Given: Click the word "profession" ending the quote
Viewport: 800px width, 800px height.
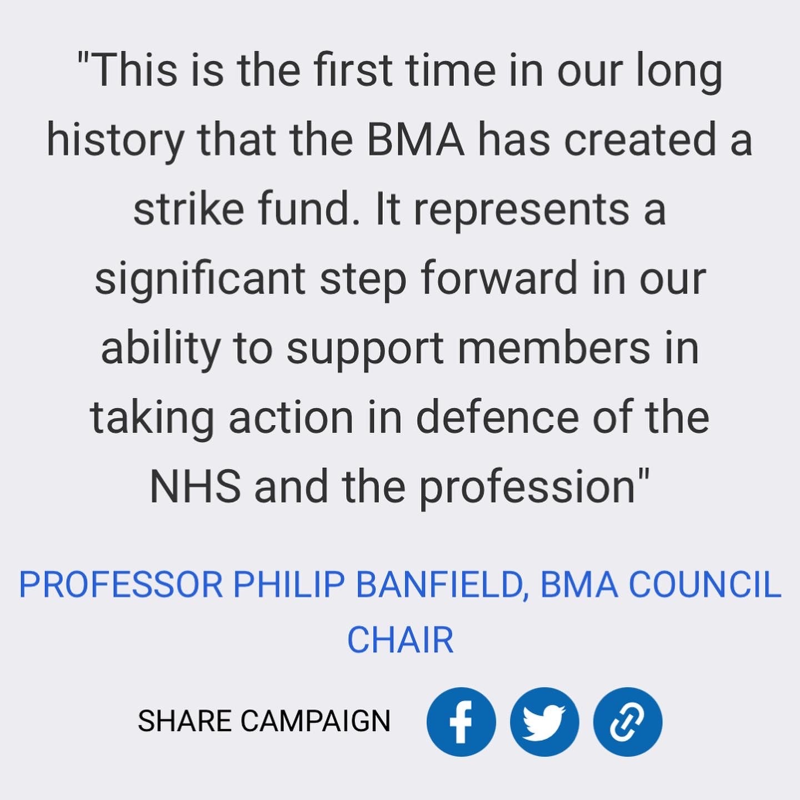Looking at the screenshot, I should tap(528, 488).
